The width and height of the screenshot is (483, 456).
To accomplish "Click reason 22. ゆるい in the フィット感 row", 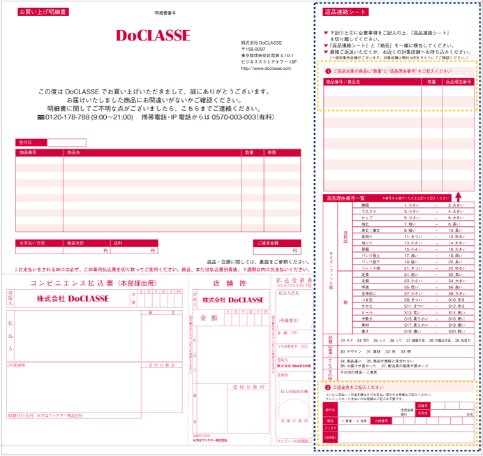I will coord(456,268).
